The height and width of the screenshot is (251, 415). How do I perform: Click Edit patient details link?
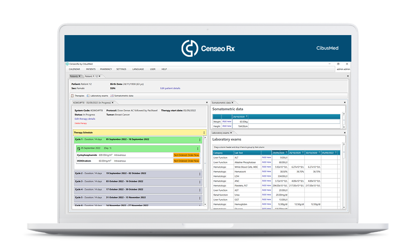tap(170, 88)
